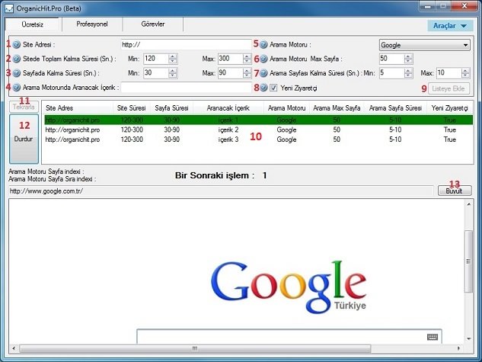482x362 pixels.
Task: Click the vertical scrollbar down arrow
Action: point(468,338)
